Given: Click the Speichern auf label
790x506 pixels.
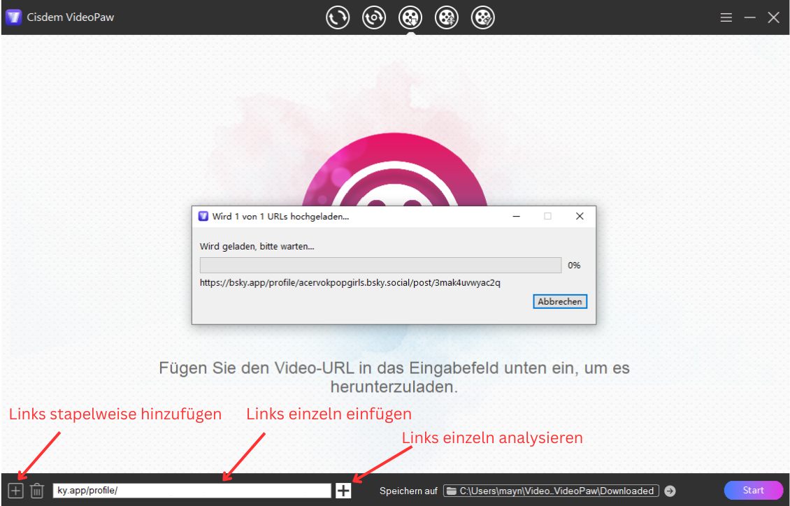Looking at the screenshot, I should pos(408,491).
